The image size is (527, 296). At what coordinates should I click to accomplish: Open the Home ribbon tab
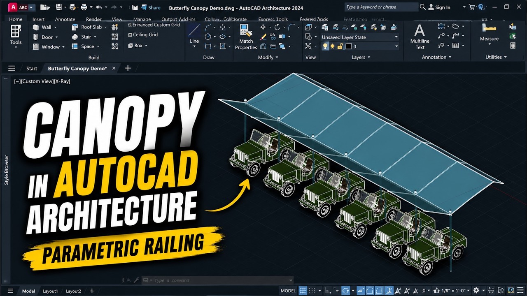coord(16,19)
